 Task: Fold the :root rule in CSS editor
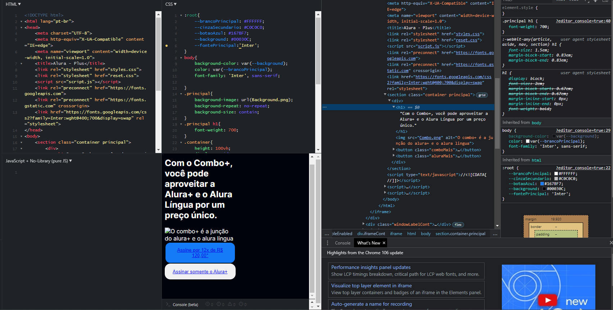tap(181, 15)
